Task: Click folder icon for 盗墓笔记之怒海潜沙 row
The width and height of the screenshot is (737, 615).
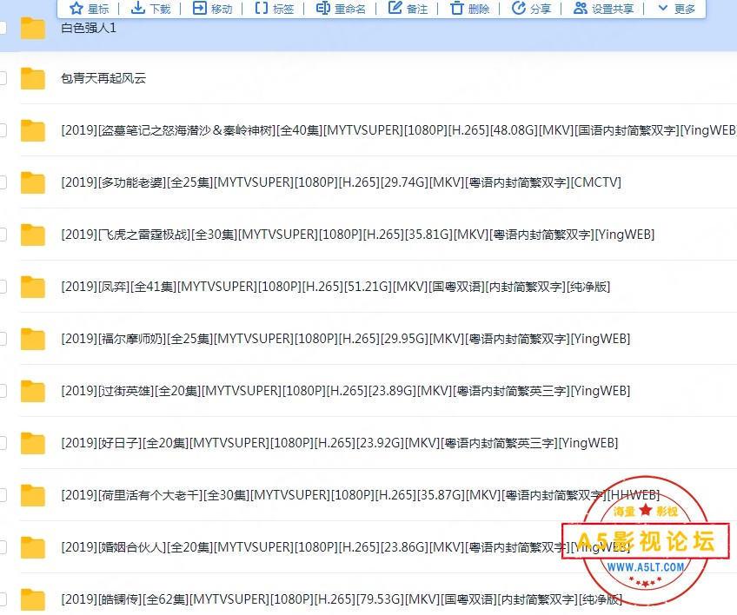Action: pyautogui.click(x=32, y=130)
